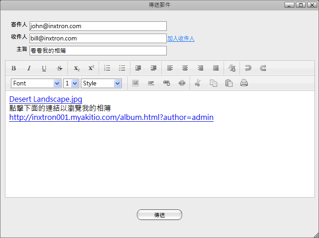Image resolution: width=319 pixels, height=238 pixels.
Task: Click the 加入收件人 link
Action: pos(181,39)
